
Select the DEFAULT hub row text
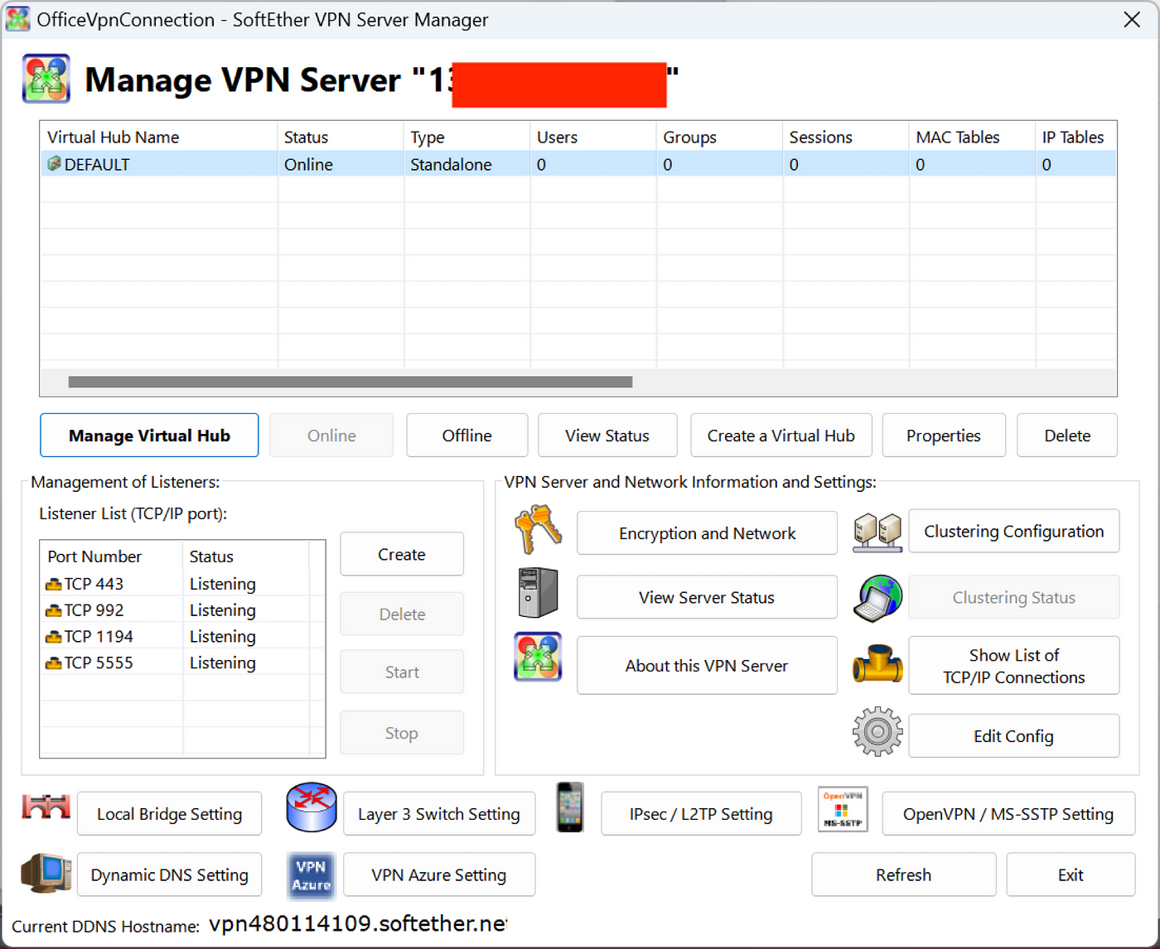click(97, 164)
